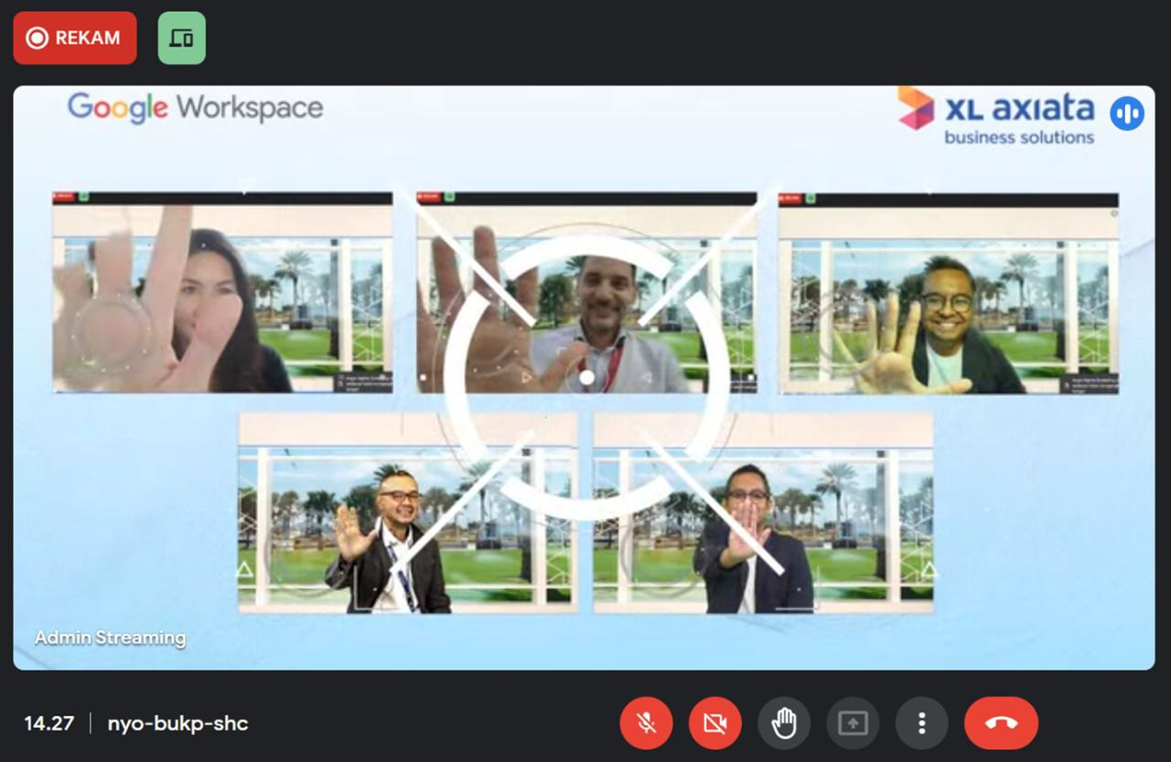Click the present screen button
Image resolution: width=1171 pixels, height=762 pixels.
[853, 724]
